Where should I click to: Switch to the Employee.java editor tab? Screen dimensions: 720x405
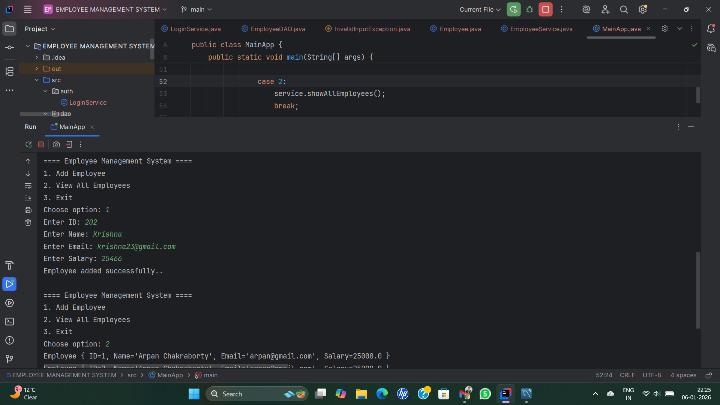coord(459,29)
